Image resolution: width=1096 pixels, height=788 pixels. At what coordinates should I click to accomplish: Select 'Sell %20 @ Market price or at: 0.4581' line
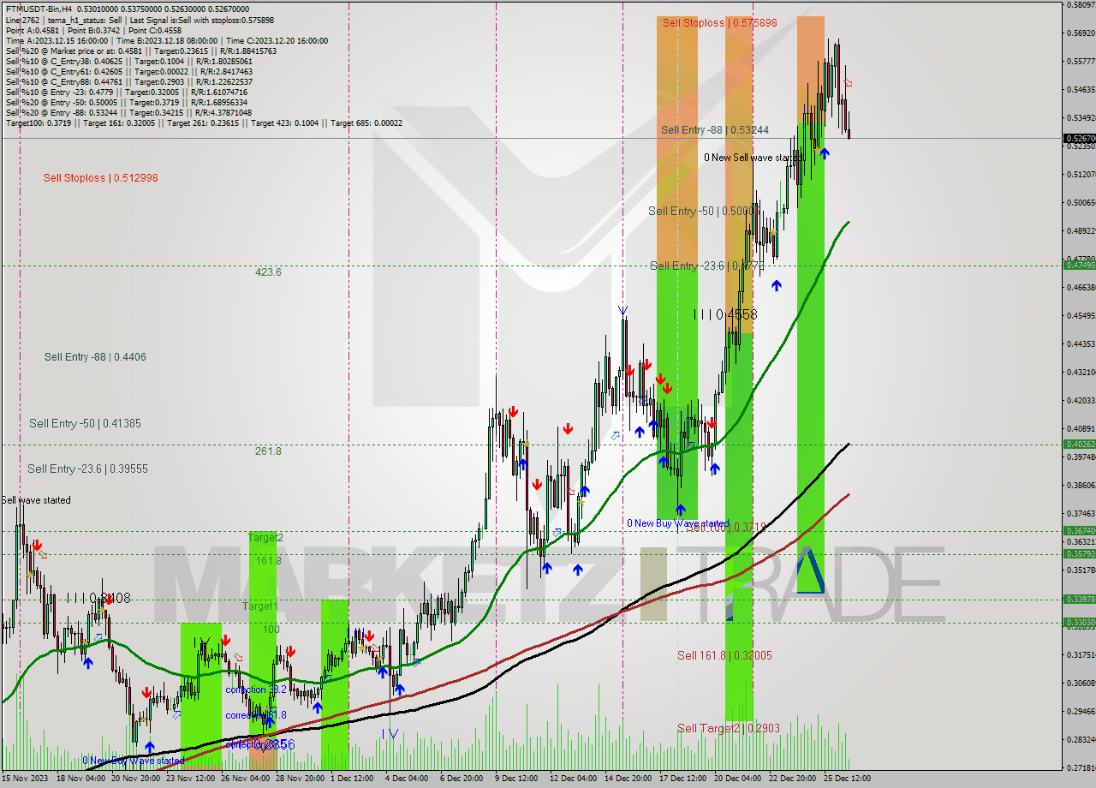(141, 51)
